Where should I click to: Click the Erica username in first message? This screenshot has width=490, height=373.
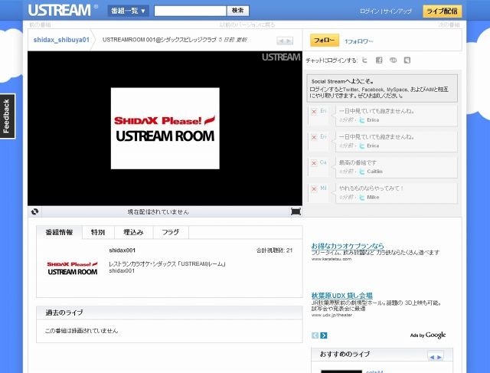tap(373, 120)
